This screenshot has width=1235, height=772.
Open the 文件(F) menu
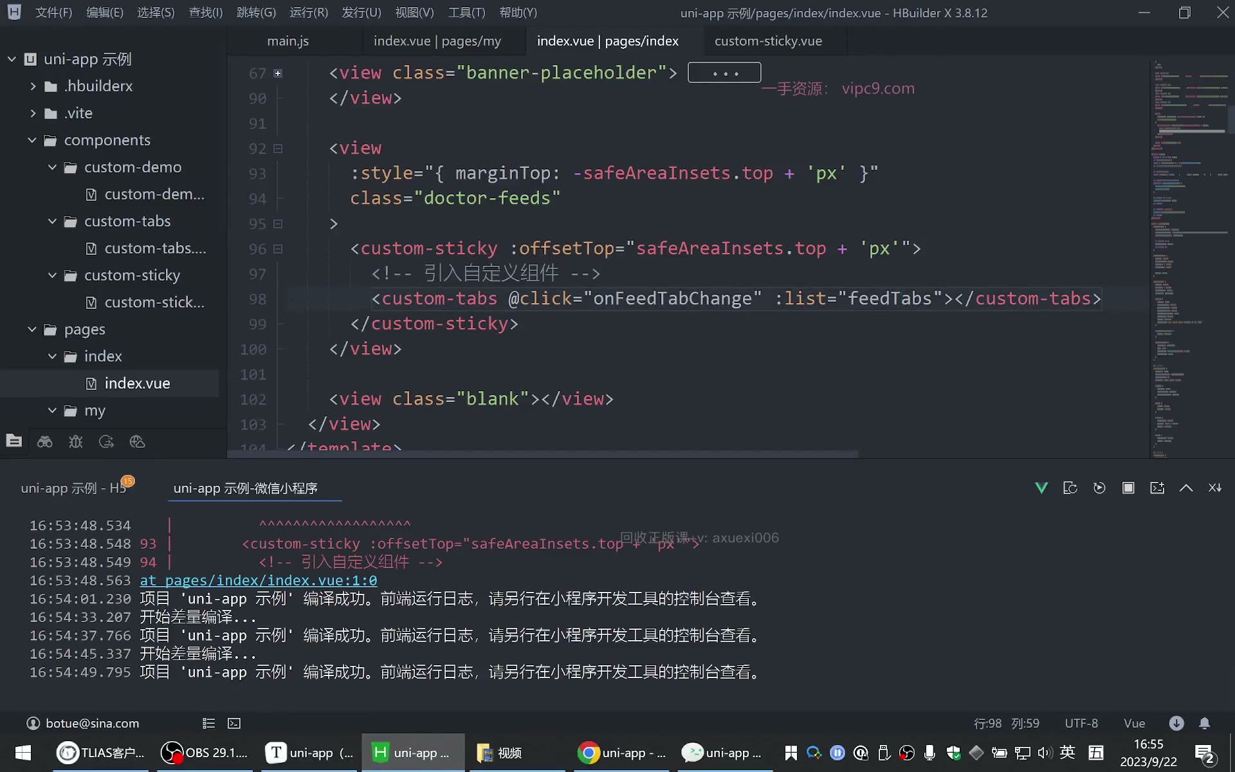[53, 13]
